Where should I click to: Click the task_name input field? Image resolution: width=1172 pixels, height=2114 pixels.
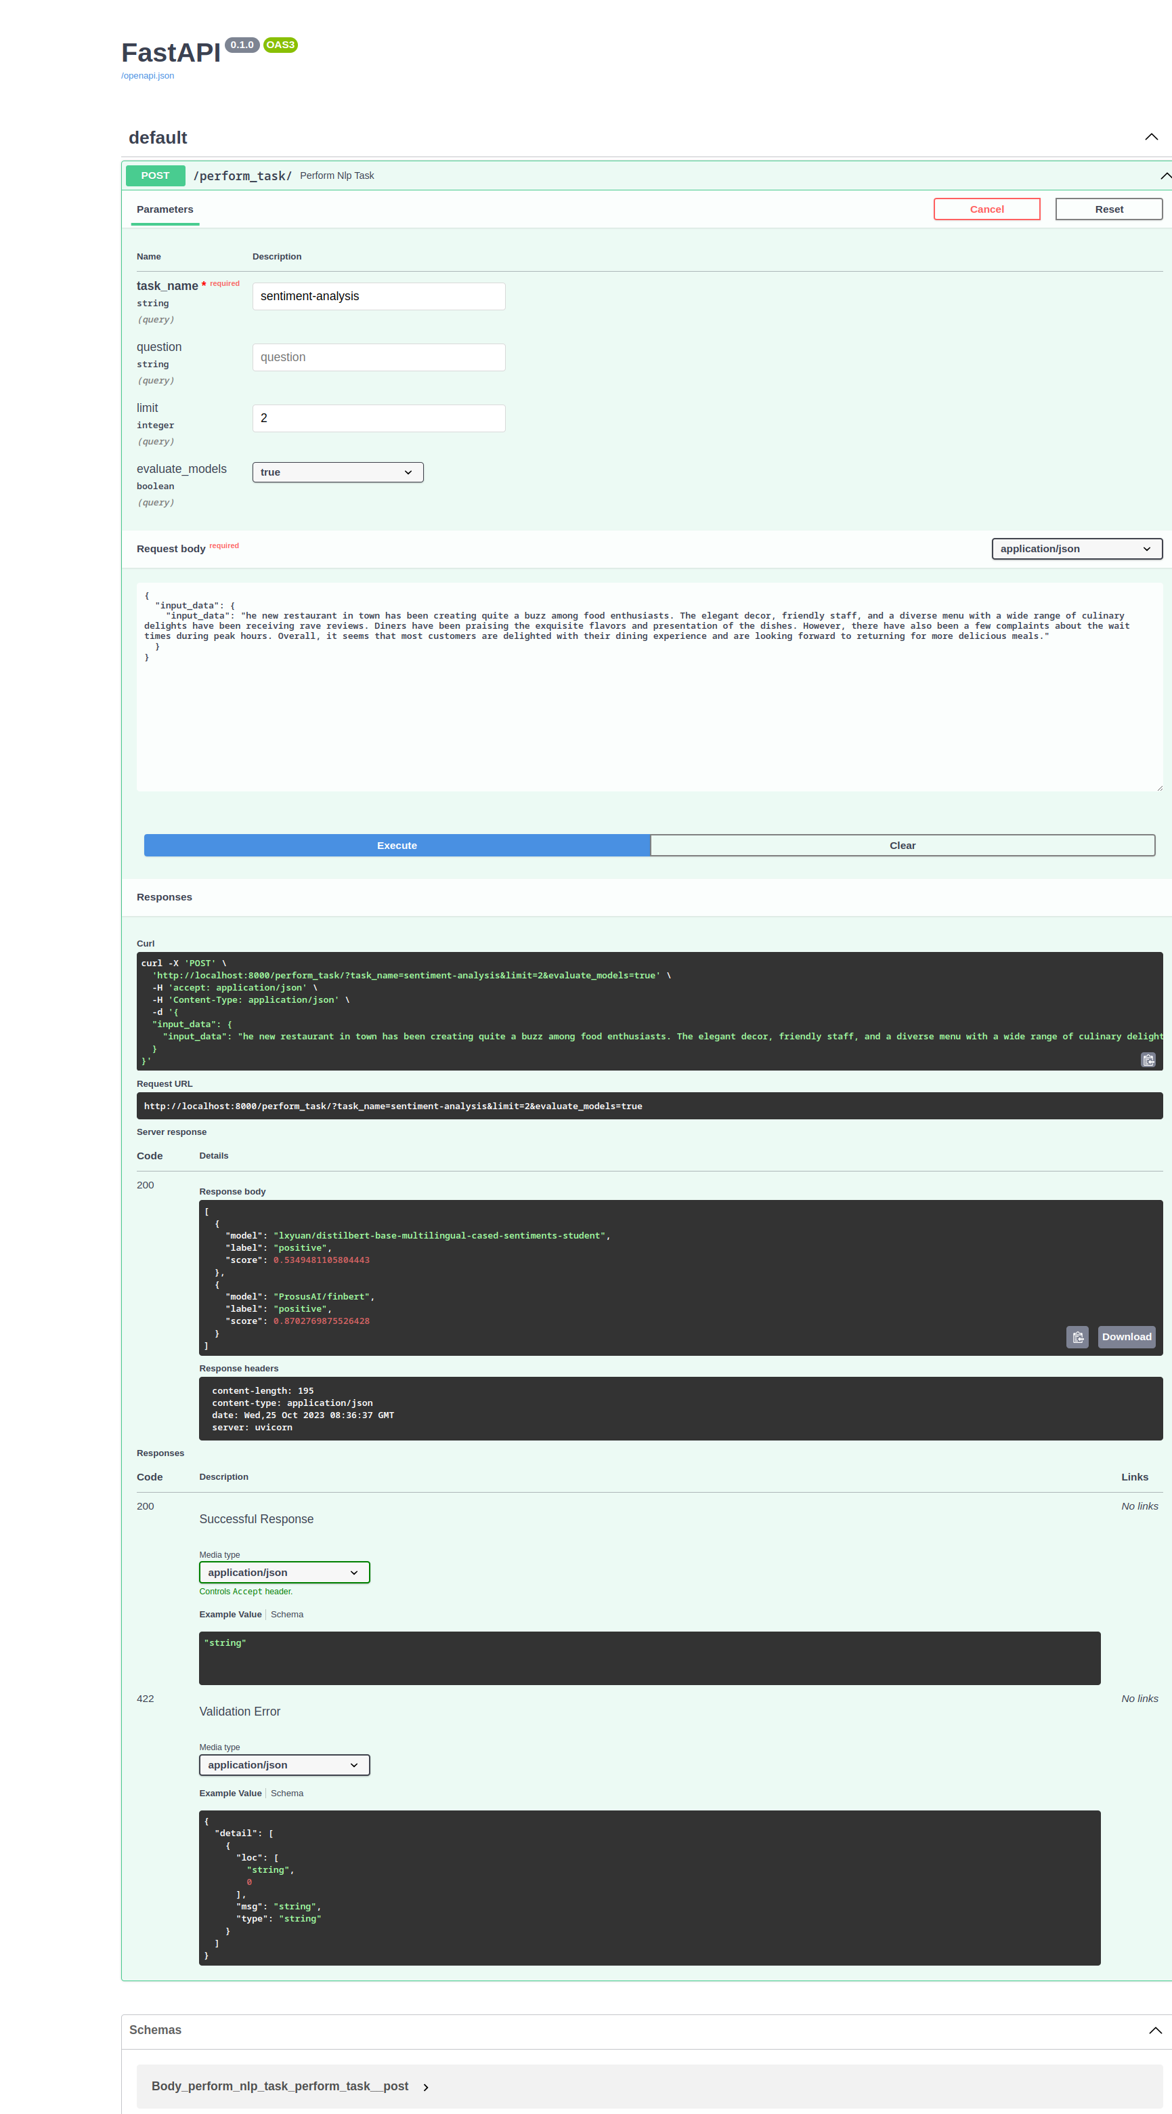click(379, 296)
